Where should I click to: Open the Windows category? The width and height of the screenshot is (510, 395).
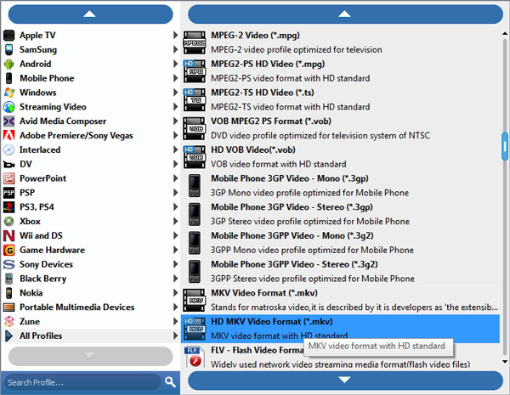(91, 93)
